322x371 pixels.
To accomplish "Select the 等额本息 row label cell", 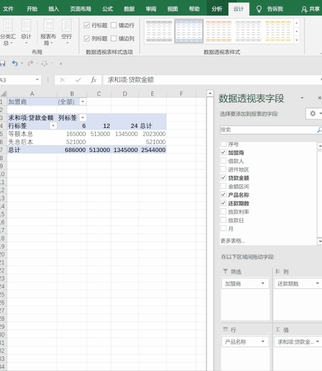I will 32,134.
